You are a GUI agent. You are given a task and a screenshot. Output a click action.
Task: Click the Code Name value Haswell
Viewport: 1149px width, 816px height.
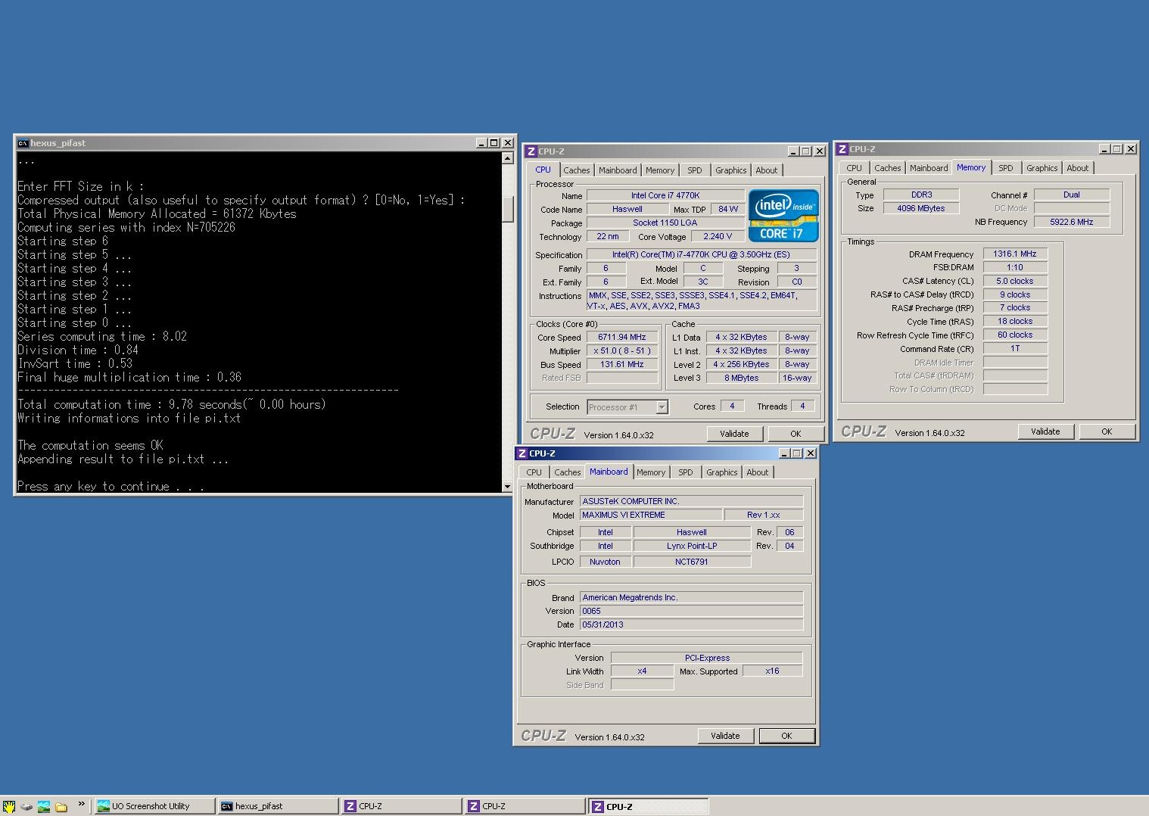tap(627, 209)
